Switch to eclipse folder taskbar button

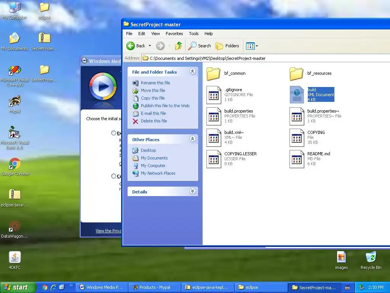261,288
